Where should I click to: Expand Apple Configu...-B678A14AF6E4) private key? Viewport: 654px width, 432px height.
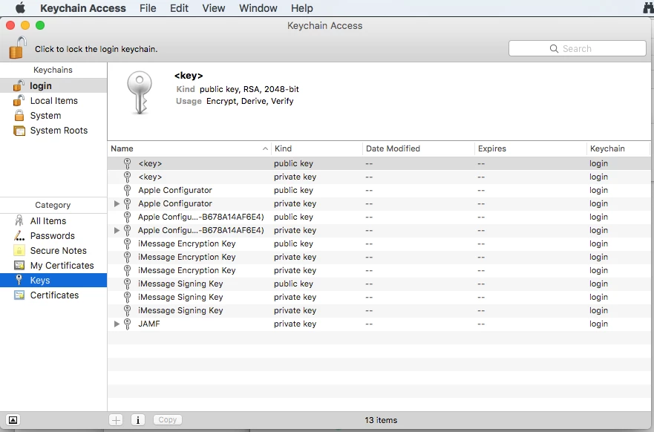(x=117, y=230)
